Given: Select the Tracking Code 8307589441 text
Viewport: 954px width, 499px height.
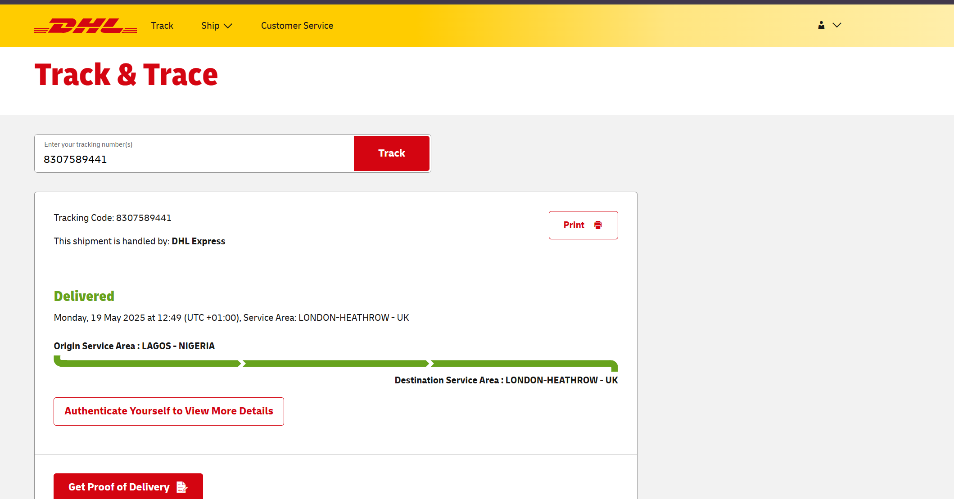Looking at the screenshot, I should click(x=113, y=218).
